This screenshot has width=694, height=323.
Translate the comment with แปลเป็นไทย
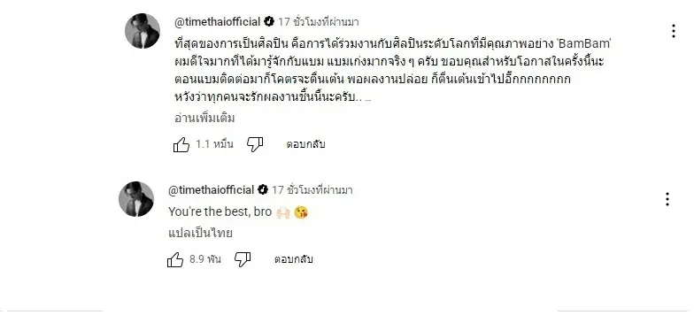click(200, 234)
